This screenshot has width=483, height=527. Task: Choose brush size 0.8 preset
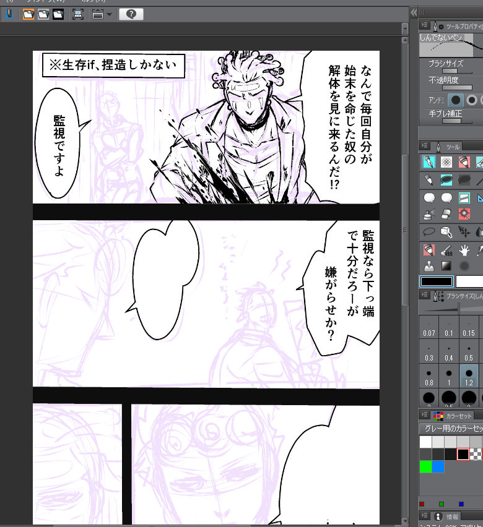pyautogui.click(x=429, y=376)
